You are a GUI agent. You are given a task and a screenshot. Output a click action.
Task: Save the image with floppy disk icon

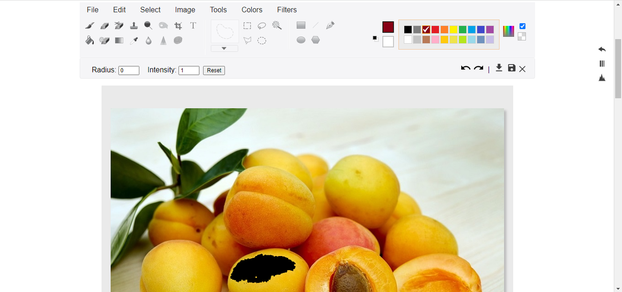(512, 68)
